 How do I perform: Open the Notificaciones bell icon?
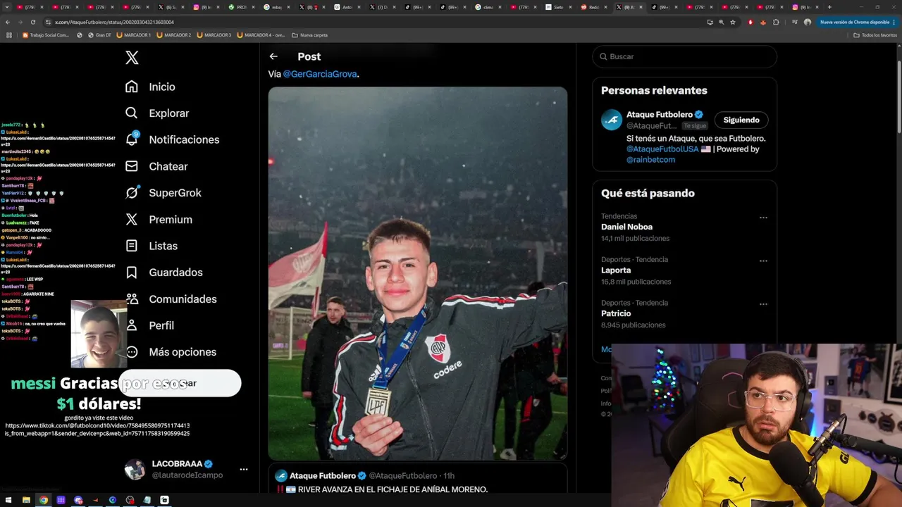pos(132,139)
